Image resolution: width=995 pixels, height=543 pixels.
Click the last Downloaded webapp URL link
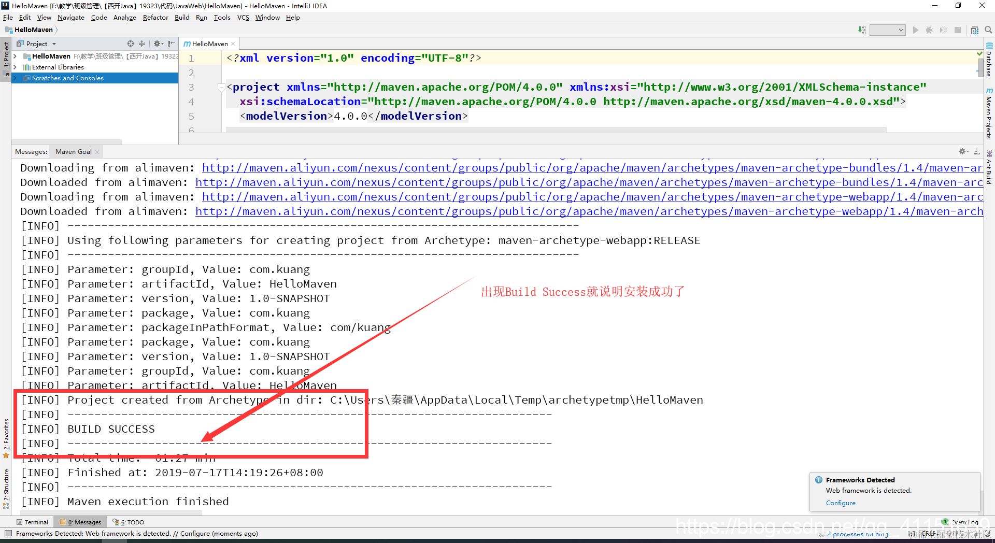click(x=589, y=211)
